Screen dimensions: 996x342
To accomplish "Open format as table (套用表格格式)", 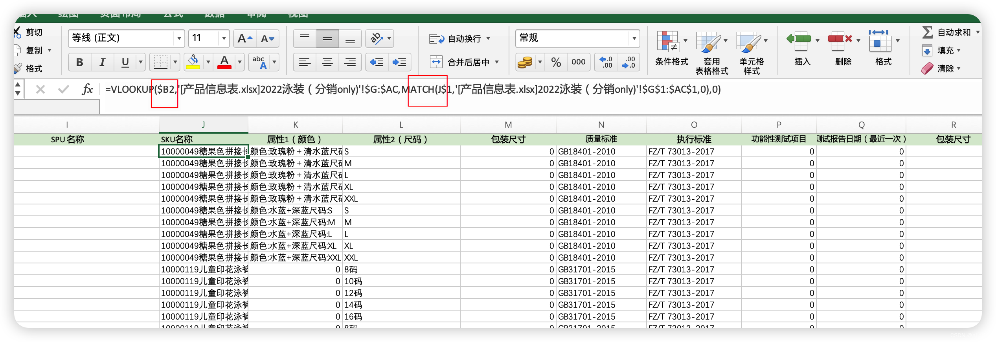I will (x=711, y=53).
